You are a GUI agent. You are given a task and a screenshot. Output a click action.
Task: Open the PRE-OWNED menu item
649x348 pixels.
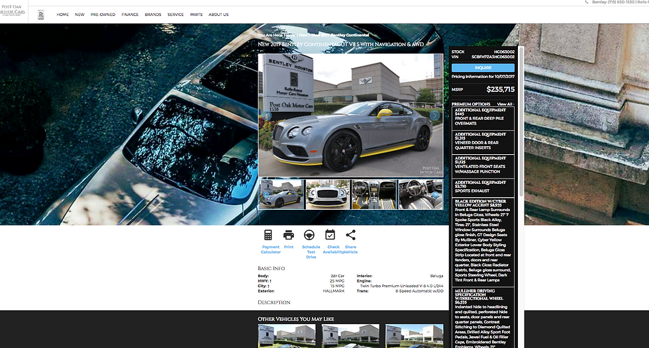click(x=103, y=15)
